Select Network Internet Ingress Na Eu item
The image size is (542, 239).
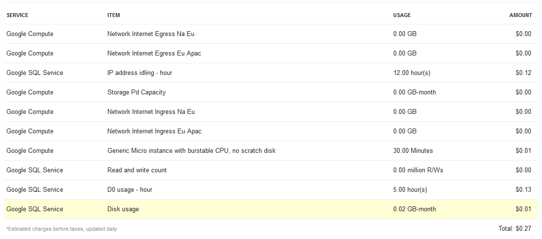pyautogui.click(x=151, y=112)
